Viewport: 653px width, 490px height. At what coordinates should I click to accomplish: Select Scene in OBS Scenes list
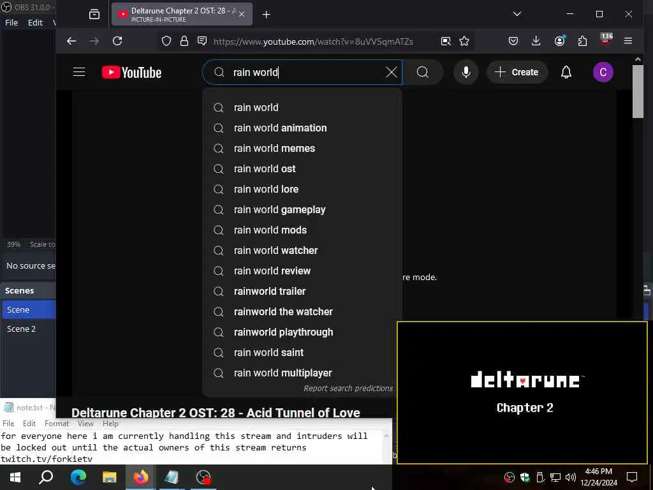pos(28,309)
